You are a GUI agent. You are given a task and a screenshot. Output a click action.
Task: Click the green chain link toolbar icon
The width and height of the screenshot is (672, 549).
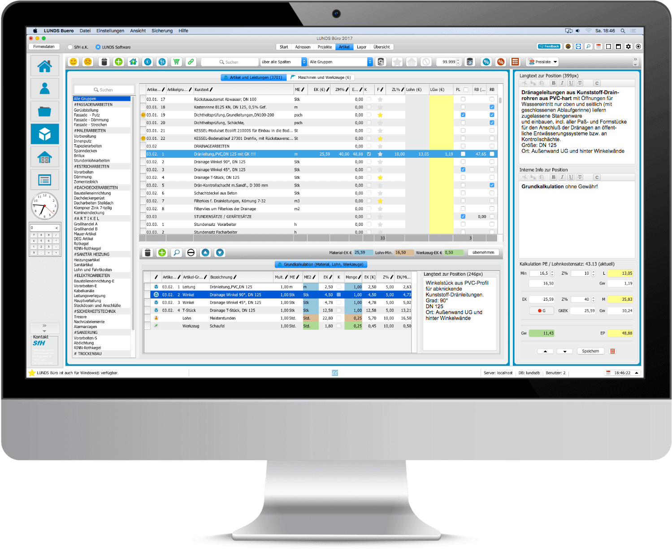click(191, 62)
